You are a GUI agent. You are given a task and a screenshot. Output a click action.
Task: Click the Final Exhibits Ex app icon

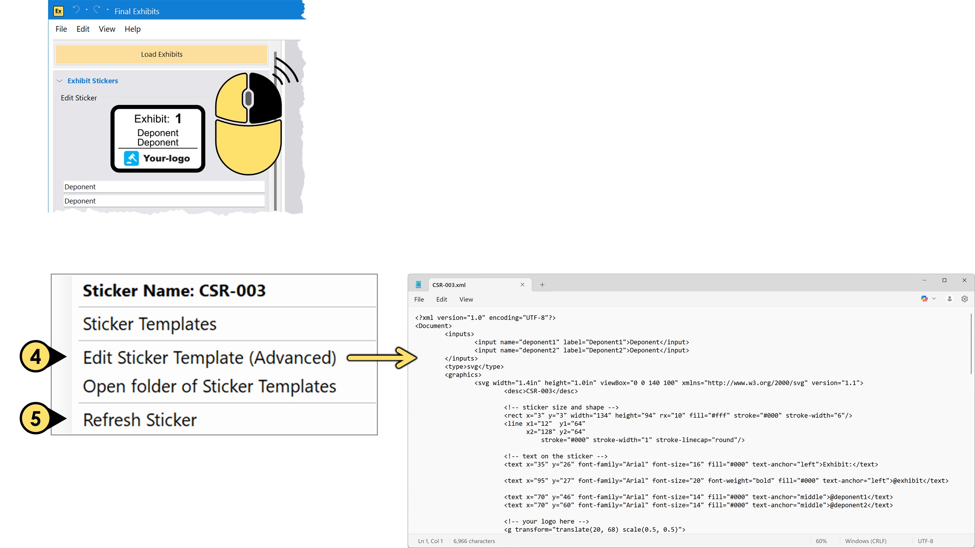(58, 11)
